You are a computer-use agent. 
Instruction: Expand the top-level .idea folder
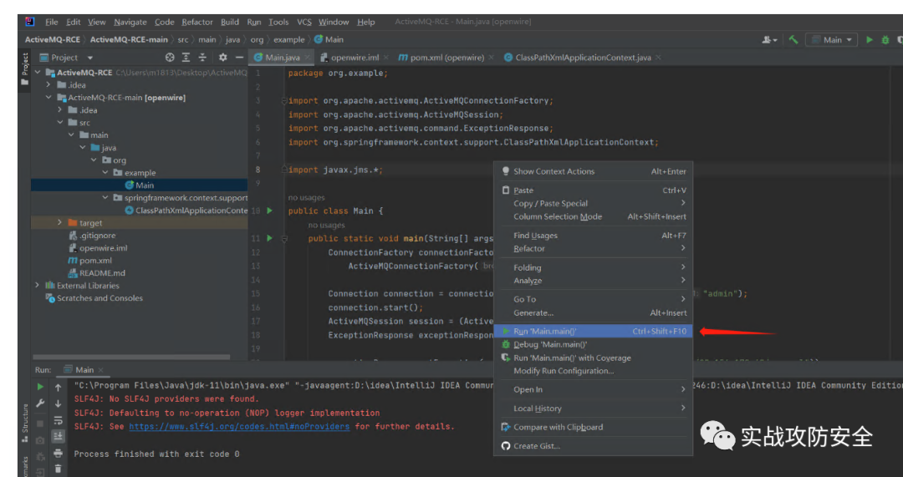(49, 85)
